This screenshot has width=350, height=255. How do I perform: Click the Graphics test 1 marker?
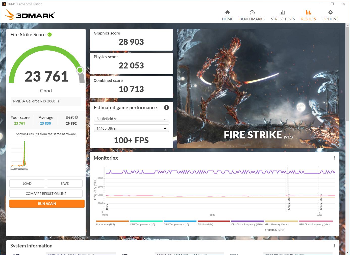pos(289,202)
